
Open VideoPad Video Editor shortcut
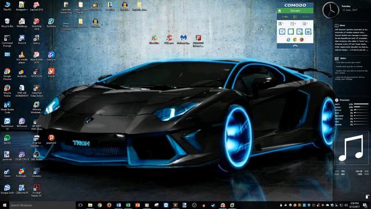click(37, 91)
